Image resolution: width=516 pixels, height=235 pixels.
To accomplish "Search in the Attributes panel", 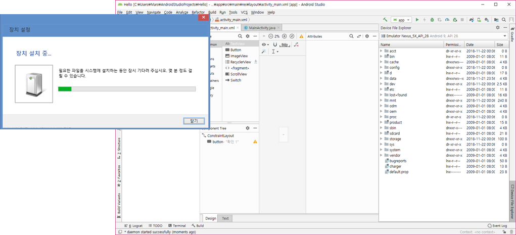I will tap(351, 36).
